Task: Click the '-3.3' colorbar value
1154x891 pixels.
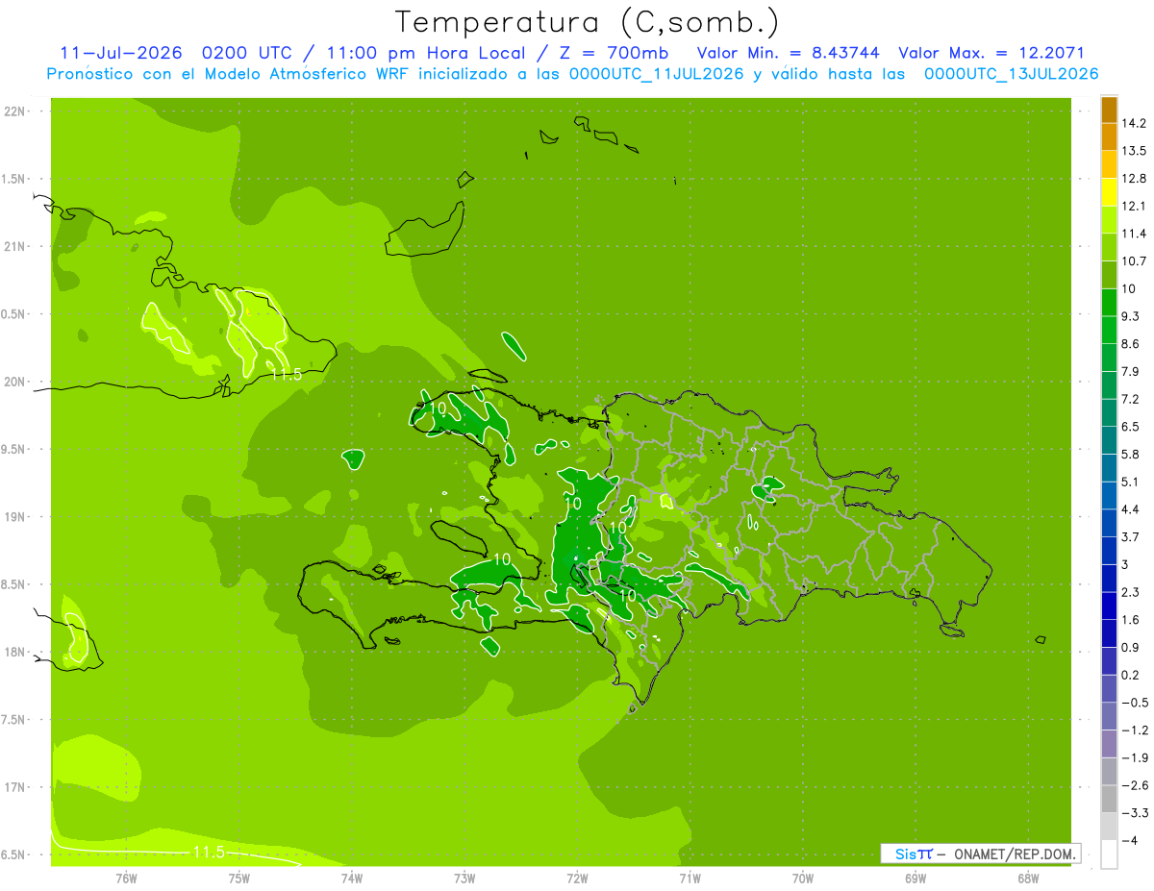Action: point(1134,812)
